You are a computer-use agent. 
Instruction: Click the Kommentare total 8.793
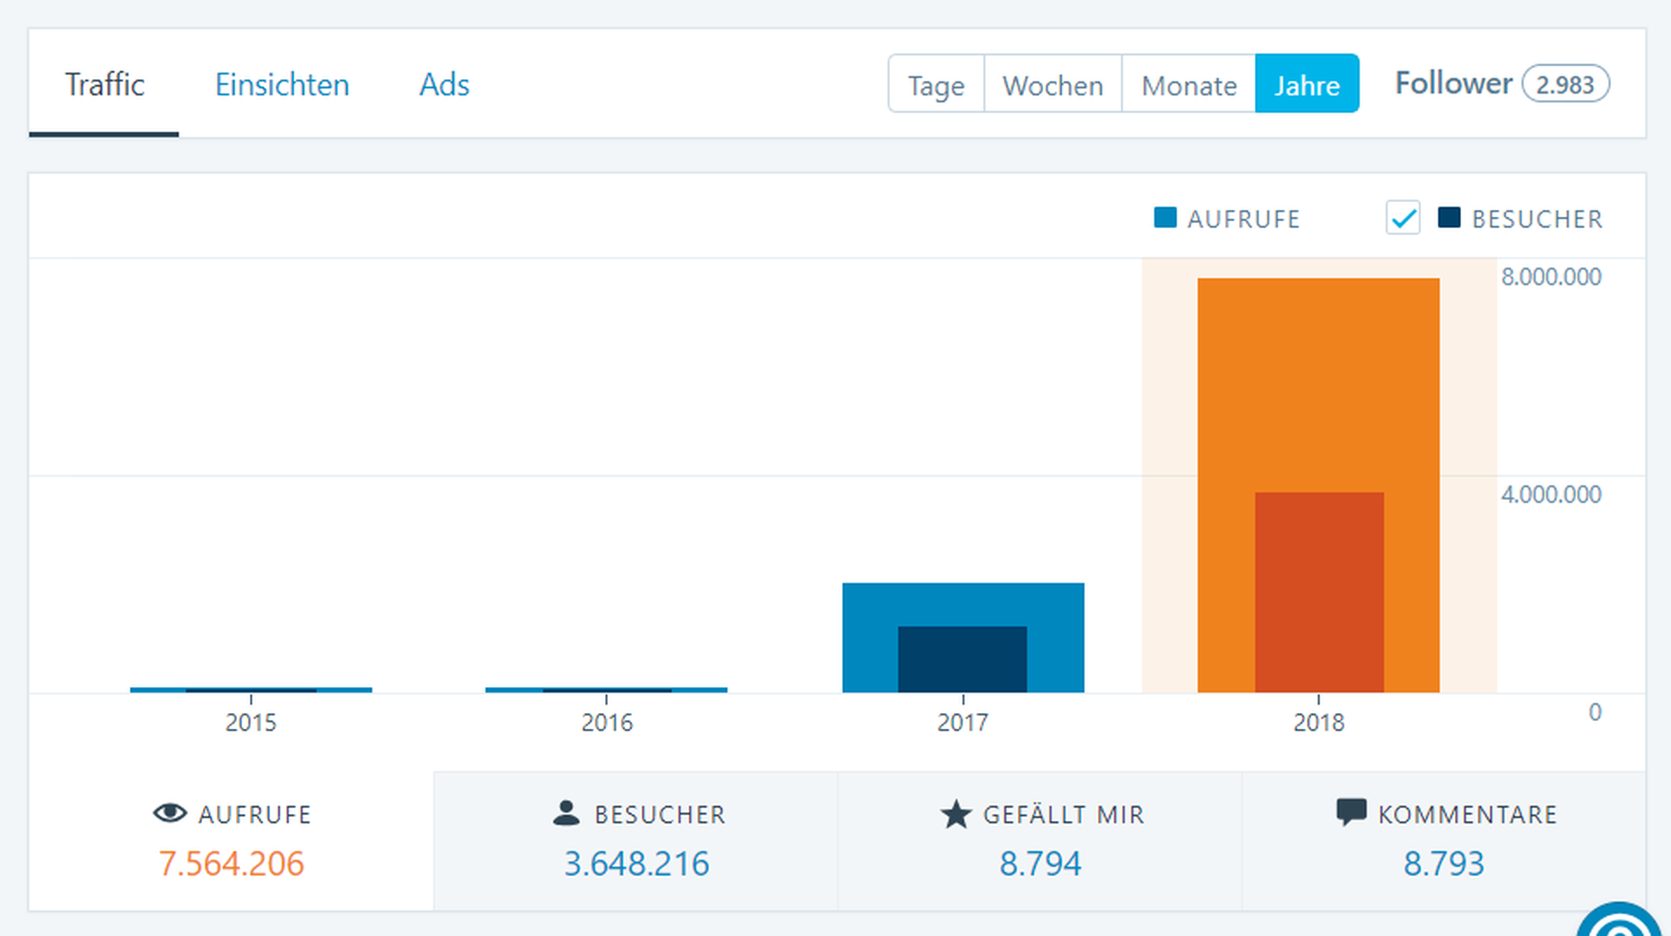tap(1444, 863)
